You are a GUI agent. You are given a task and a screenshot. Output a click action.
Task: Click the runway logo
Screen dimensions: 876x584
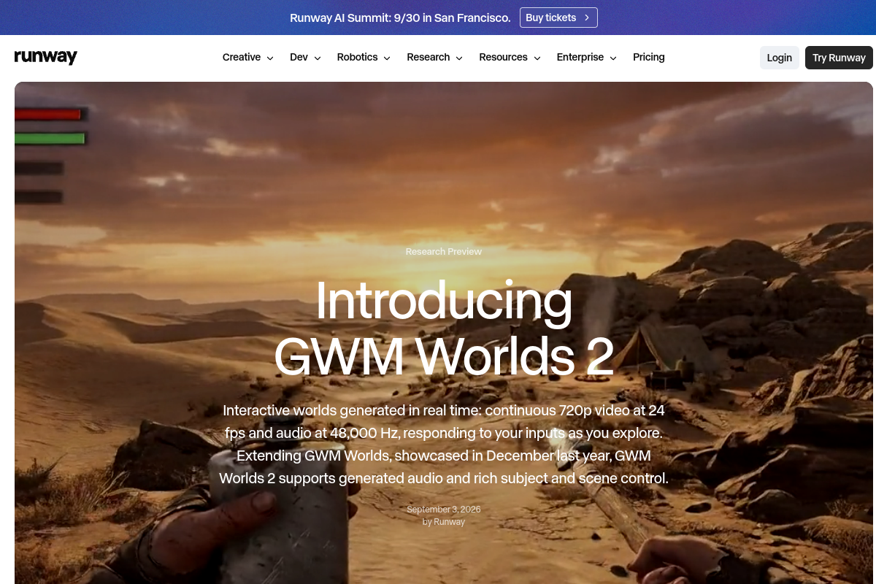coord(45,57)
